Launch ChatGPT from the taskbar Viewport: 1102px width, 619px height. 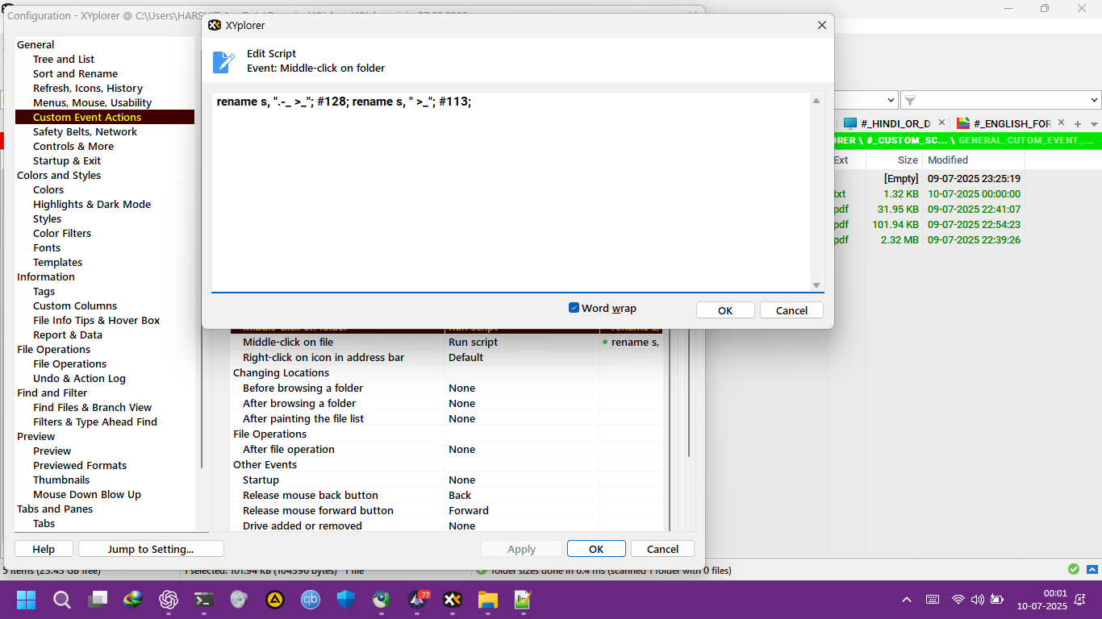pyautogui.click(x=169, y=600)
